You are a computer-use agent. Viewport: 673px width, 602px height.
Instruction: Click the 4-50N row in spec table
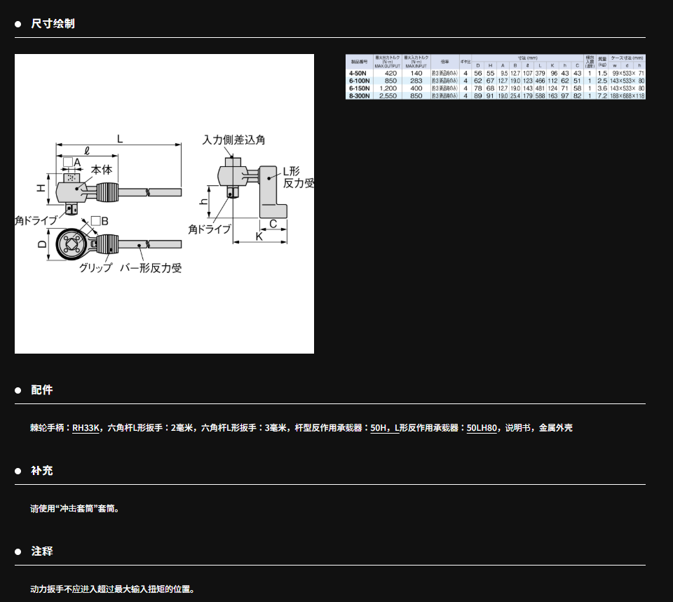tap(495, 73)
